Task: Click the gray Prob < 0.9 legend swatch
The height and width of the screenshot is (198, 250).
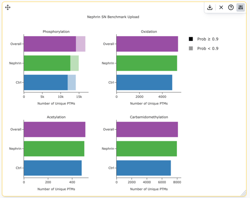Action: click(x=191, y=48)
